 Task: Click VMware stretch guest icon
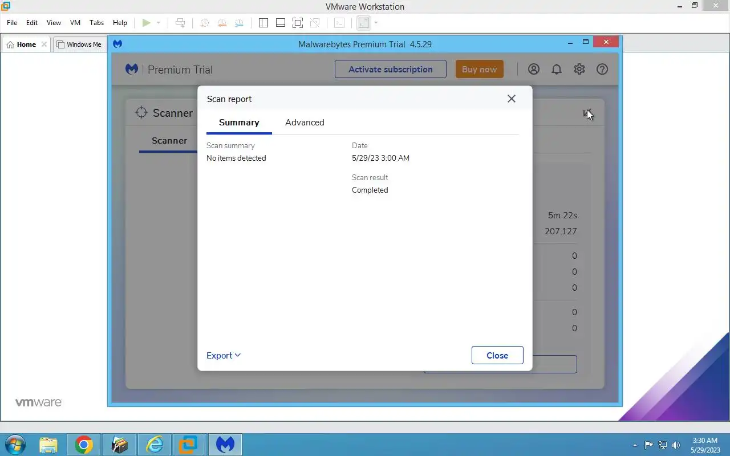click(x=364, y=23)
